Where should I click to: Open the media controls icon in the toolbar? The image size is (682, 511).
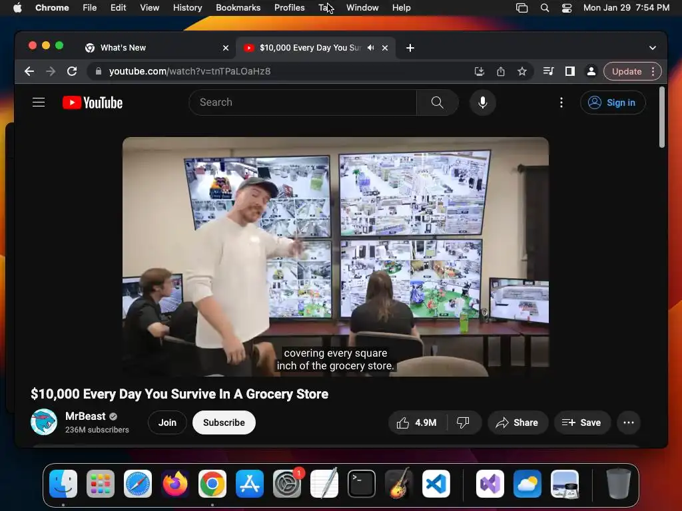[x=549, y=71]
